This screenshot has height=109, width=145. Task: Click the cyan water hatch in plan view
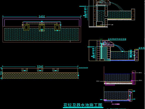point(42,34)
